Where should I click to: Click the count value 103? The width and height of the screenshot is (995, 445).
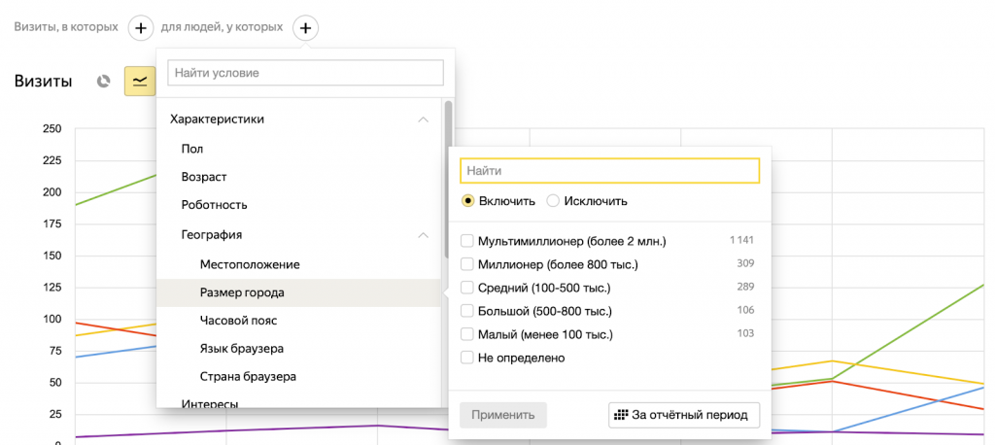pos(745,333)
